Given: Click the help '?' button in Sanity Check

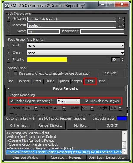Looking at the screenshot, I should click(x=8, y=73).
